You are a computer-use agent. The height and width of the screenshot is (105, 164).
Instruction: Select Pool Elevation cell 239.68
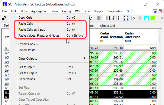click(111, 71)
